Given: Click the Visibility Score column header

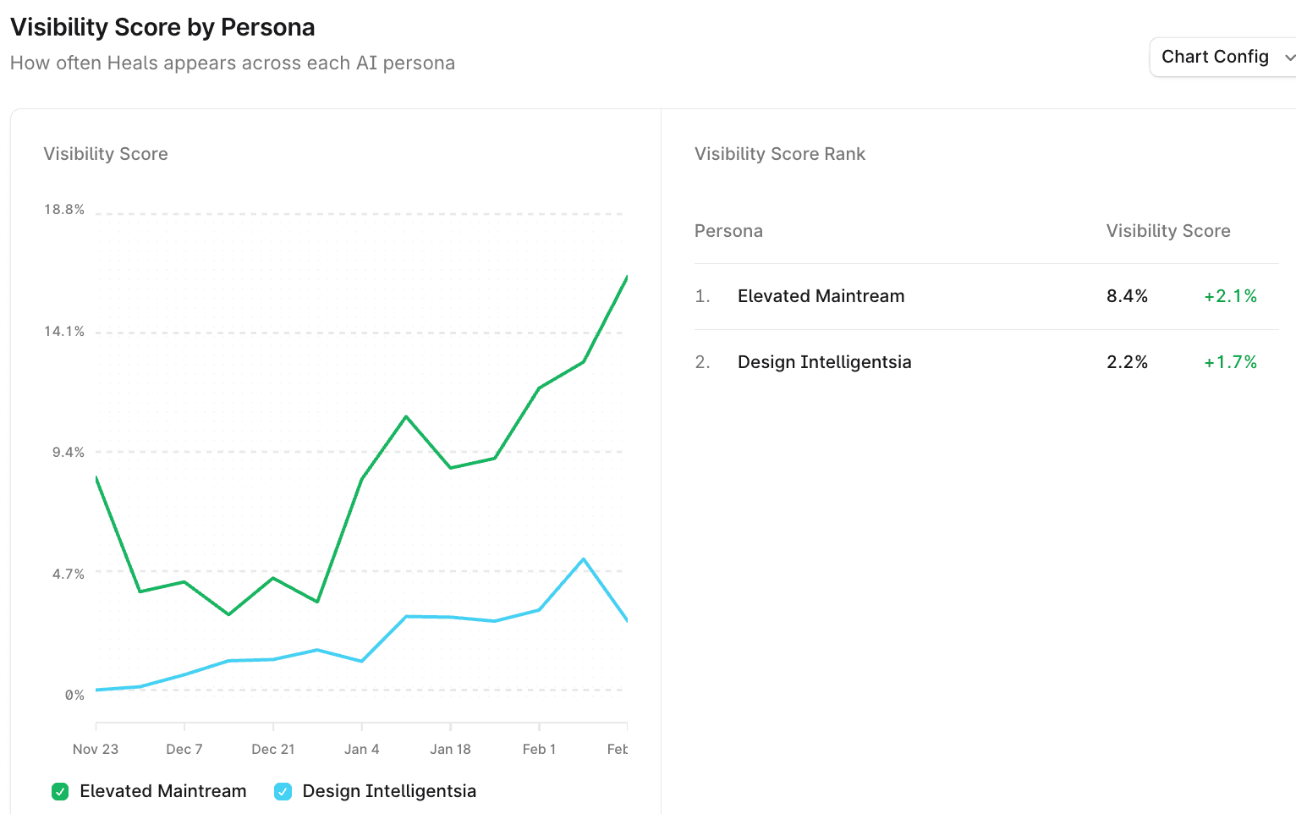Looking at the screenshot, I should tap(1168, 230).
